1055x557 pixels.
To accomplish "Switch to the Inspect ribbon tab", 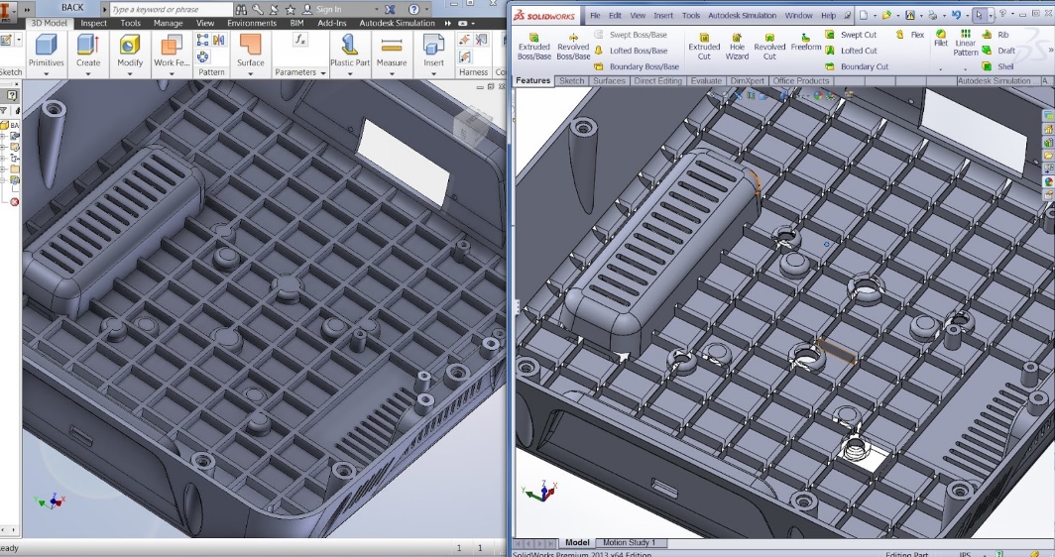I will (x=93, y=23).
